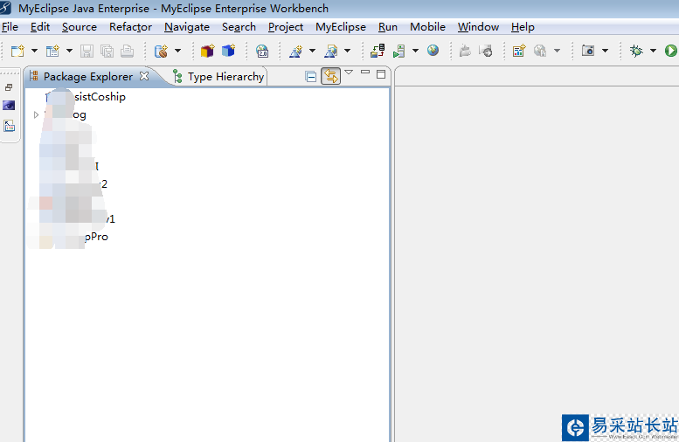Click the new project basketball icon

[x=161, y=51]
